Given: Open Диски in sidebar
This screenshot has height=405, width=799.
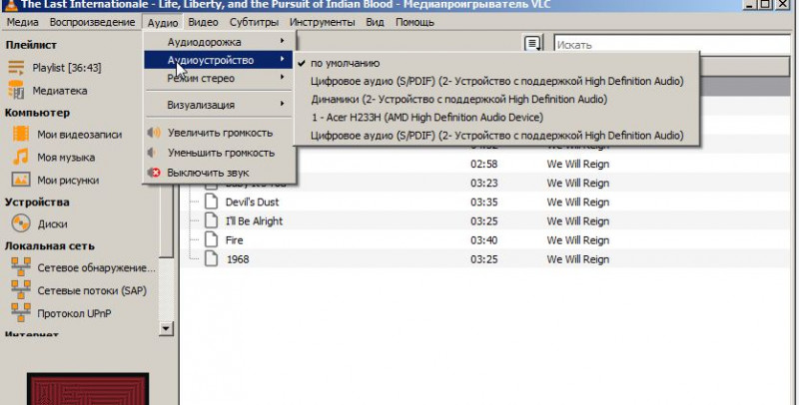Looking at the screenshot, I should 52,223.
